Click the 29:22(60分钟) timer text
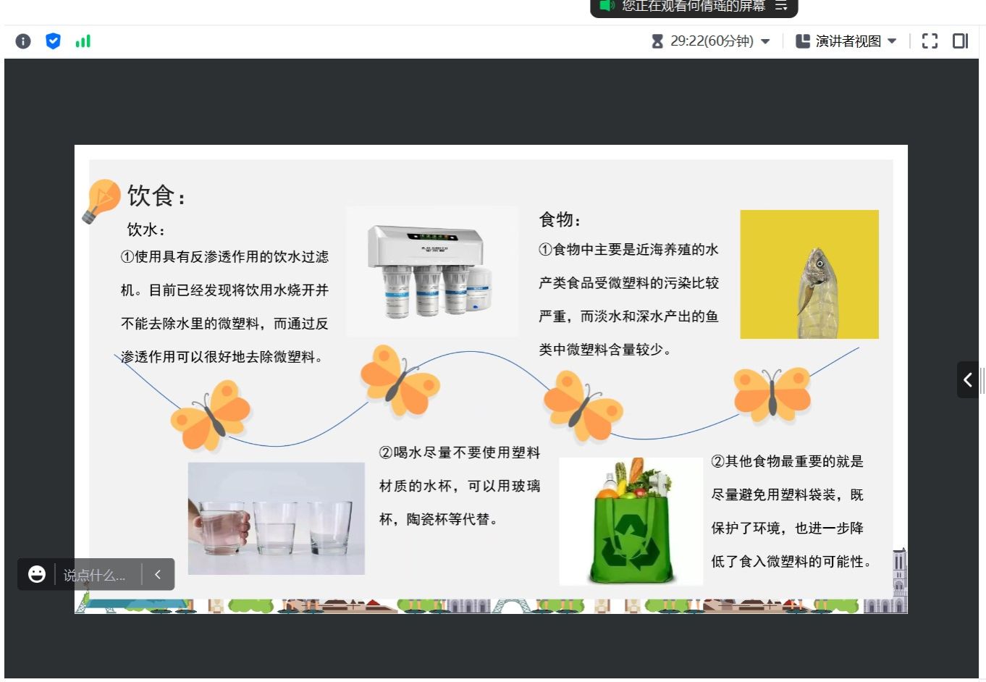Image resolution: width=986 pixels, height=682 pixels. coord(712,41)
